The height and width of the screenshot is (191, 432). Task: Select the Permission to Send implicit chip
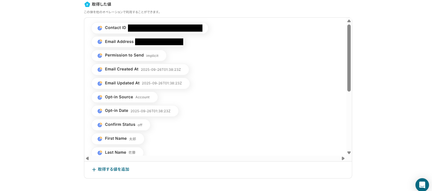point(129,55)
